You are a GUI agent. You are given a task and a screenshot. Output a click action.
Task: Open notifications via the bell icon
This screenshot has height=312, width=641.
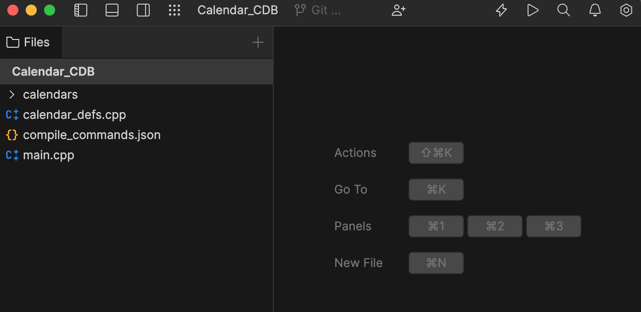click(595, 10)
